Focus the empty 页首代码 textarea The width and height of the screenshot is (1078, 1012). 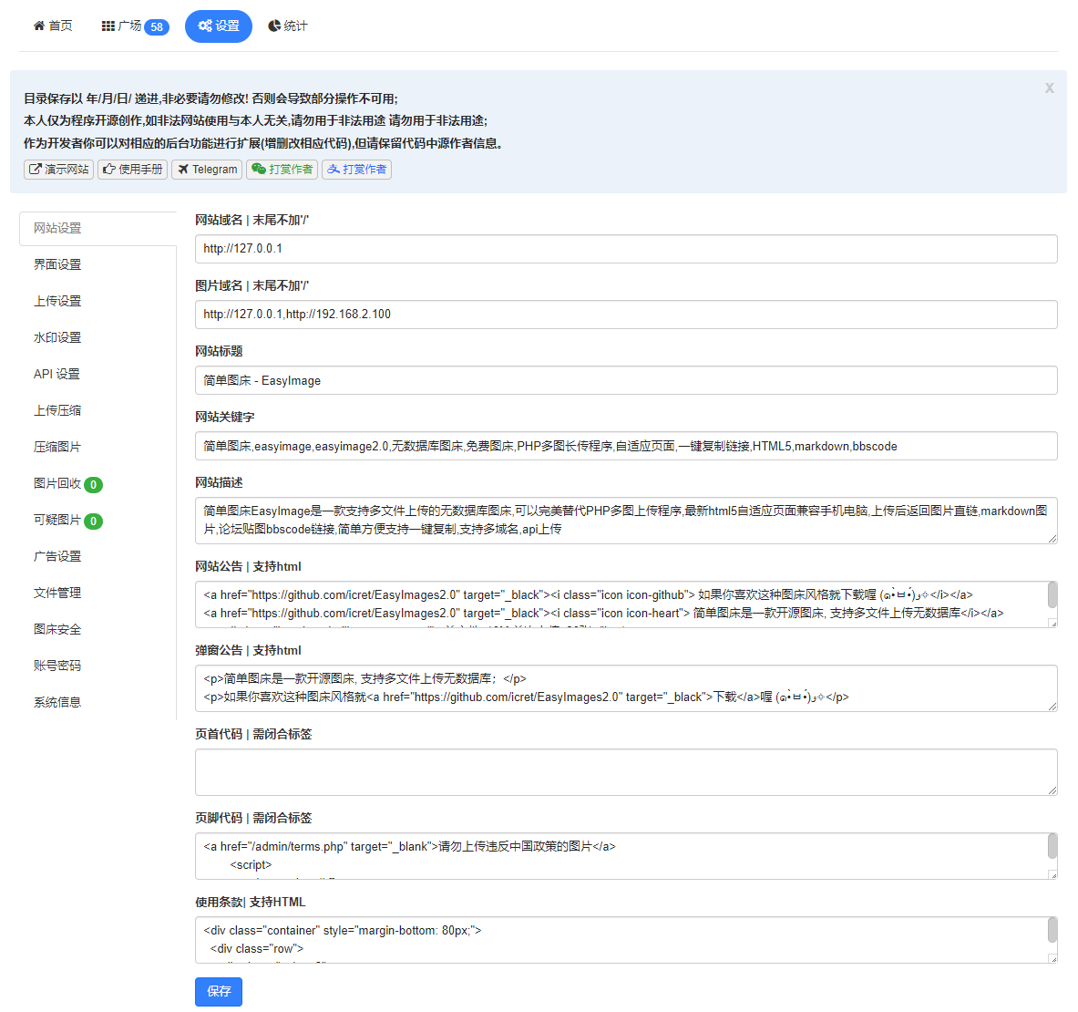click(x=625, y=772)
